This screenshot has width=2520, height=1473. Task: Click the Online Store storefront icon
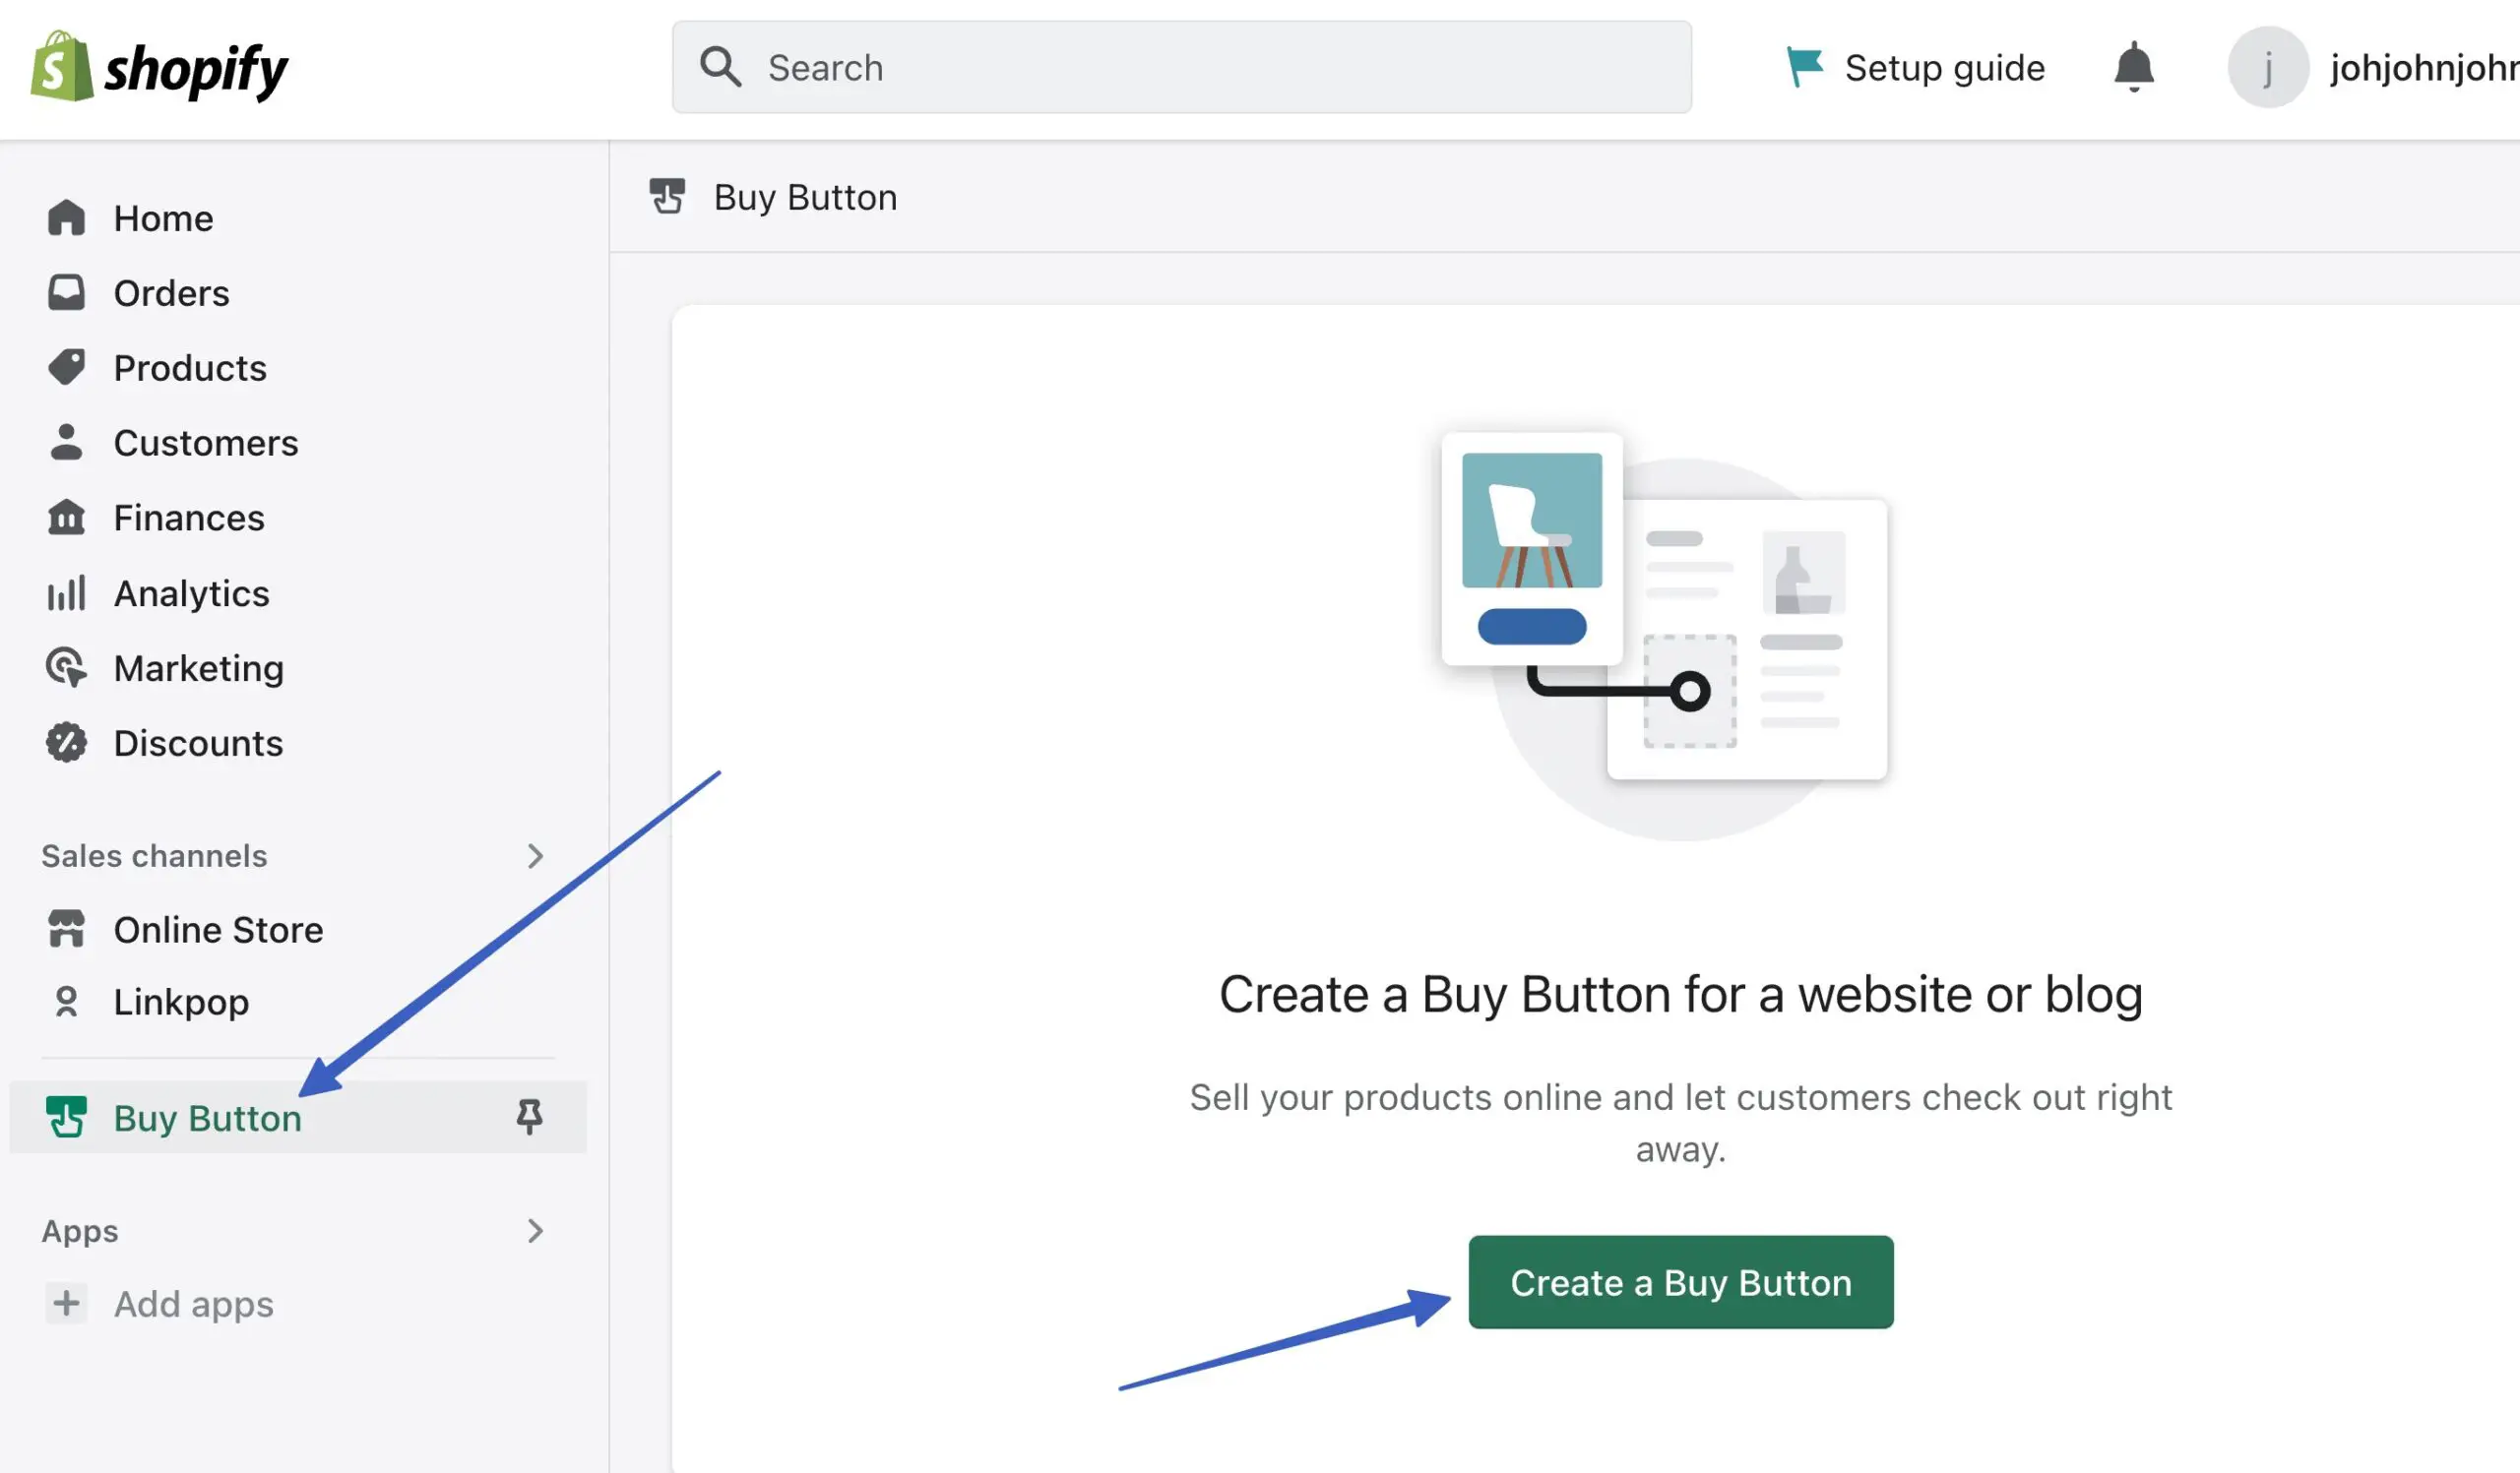point(66,928)
